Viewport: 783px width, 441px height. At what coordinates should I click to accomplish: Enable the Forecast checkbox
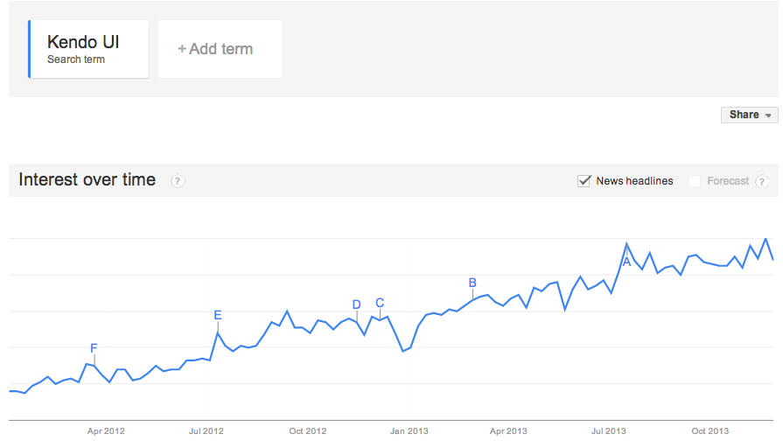[x=695, y=181]
